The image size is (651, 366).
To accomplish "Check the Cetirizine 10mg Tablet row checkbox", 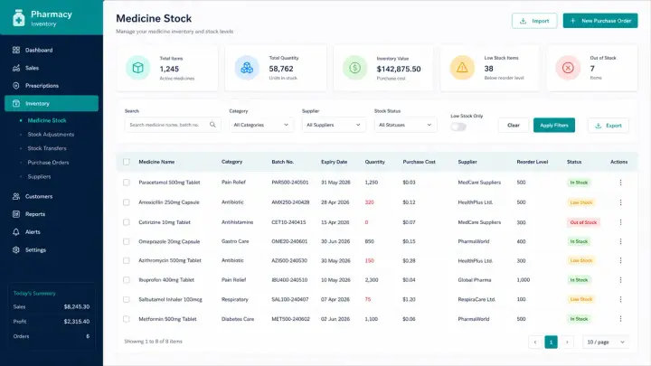I will [x=127, y=222].
